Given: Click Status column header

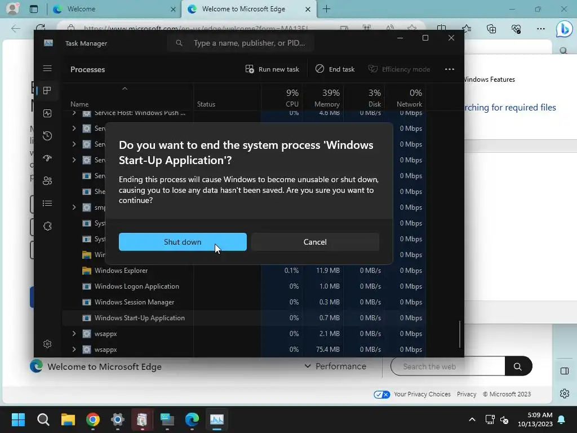Looking at the screenshot, I should pos(228,98).
